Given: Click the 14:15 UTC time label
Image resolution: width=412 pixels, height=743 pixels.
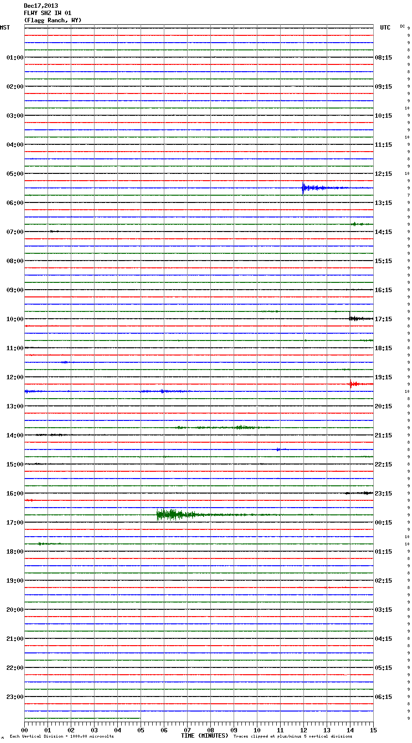Looking at the screenshot, I should pos(383,232).
